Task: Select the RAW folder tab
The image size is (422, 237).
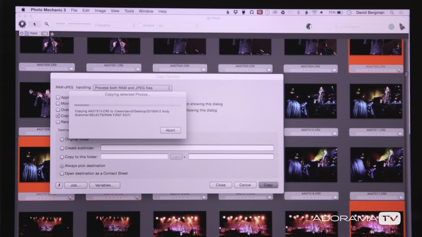Action: pyautogui.click(x=34, y=34)
